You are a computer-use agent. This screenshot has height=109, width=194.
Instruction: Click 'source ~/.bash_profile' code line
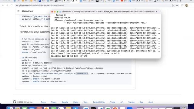34,52
